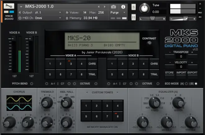The width and height of the screenshot is (205, 135).
Task: Click the Max voices value 256
Action: click(101, 12)
